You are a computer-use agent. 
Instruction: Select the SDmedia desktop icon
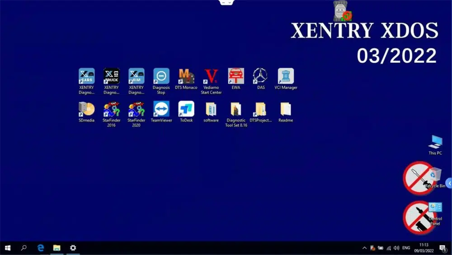point(86,112)
